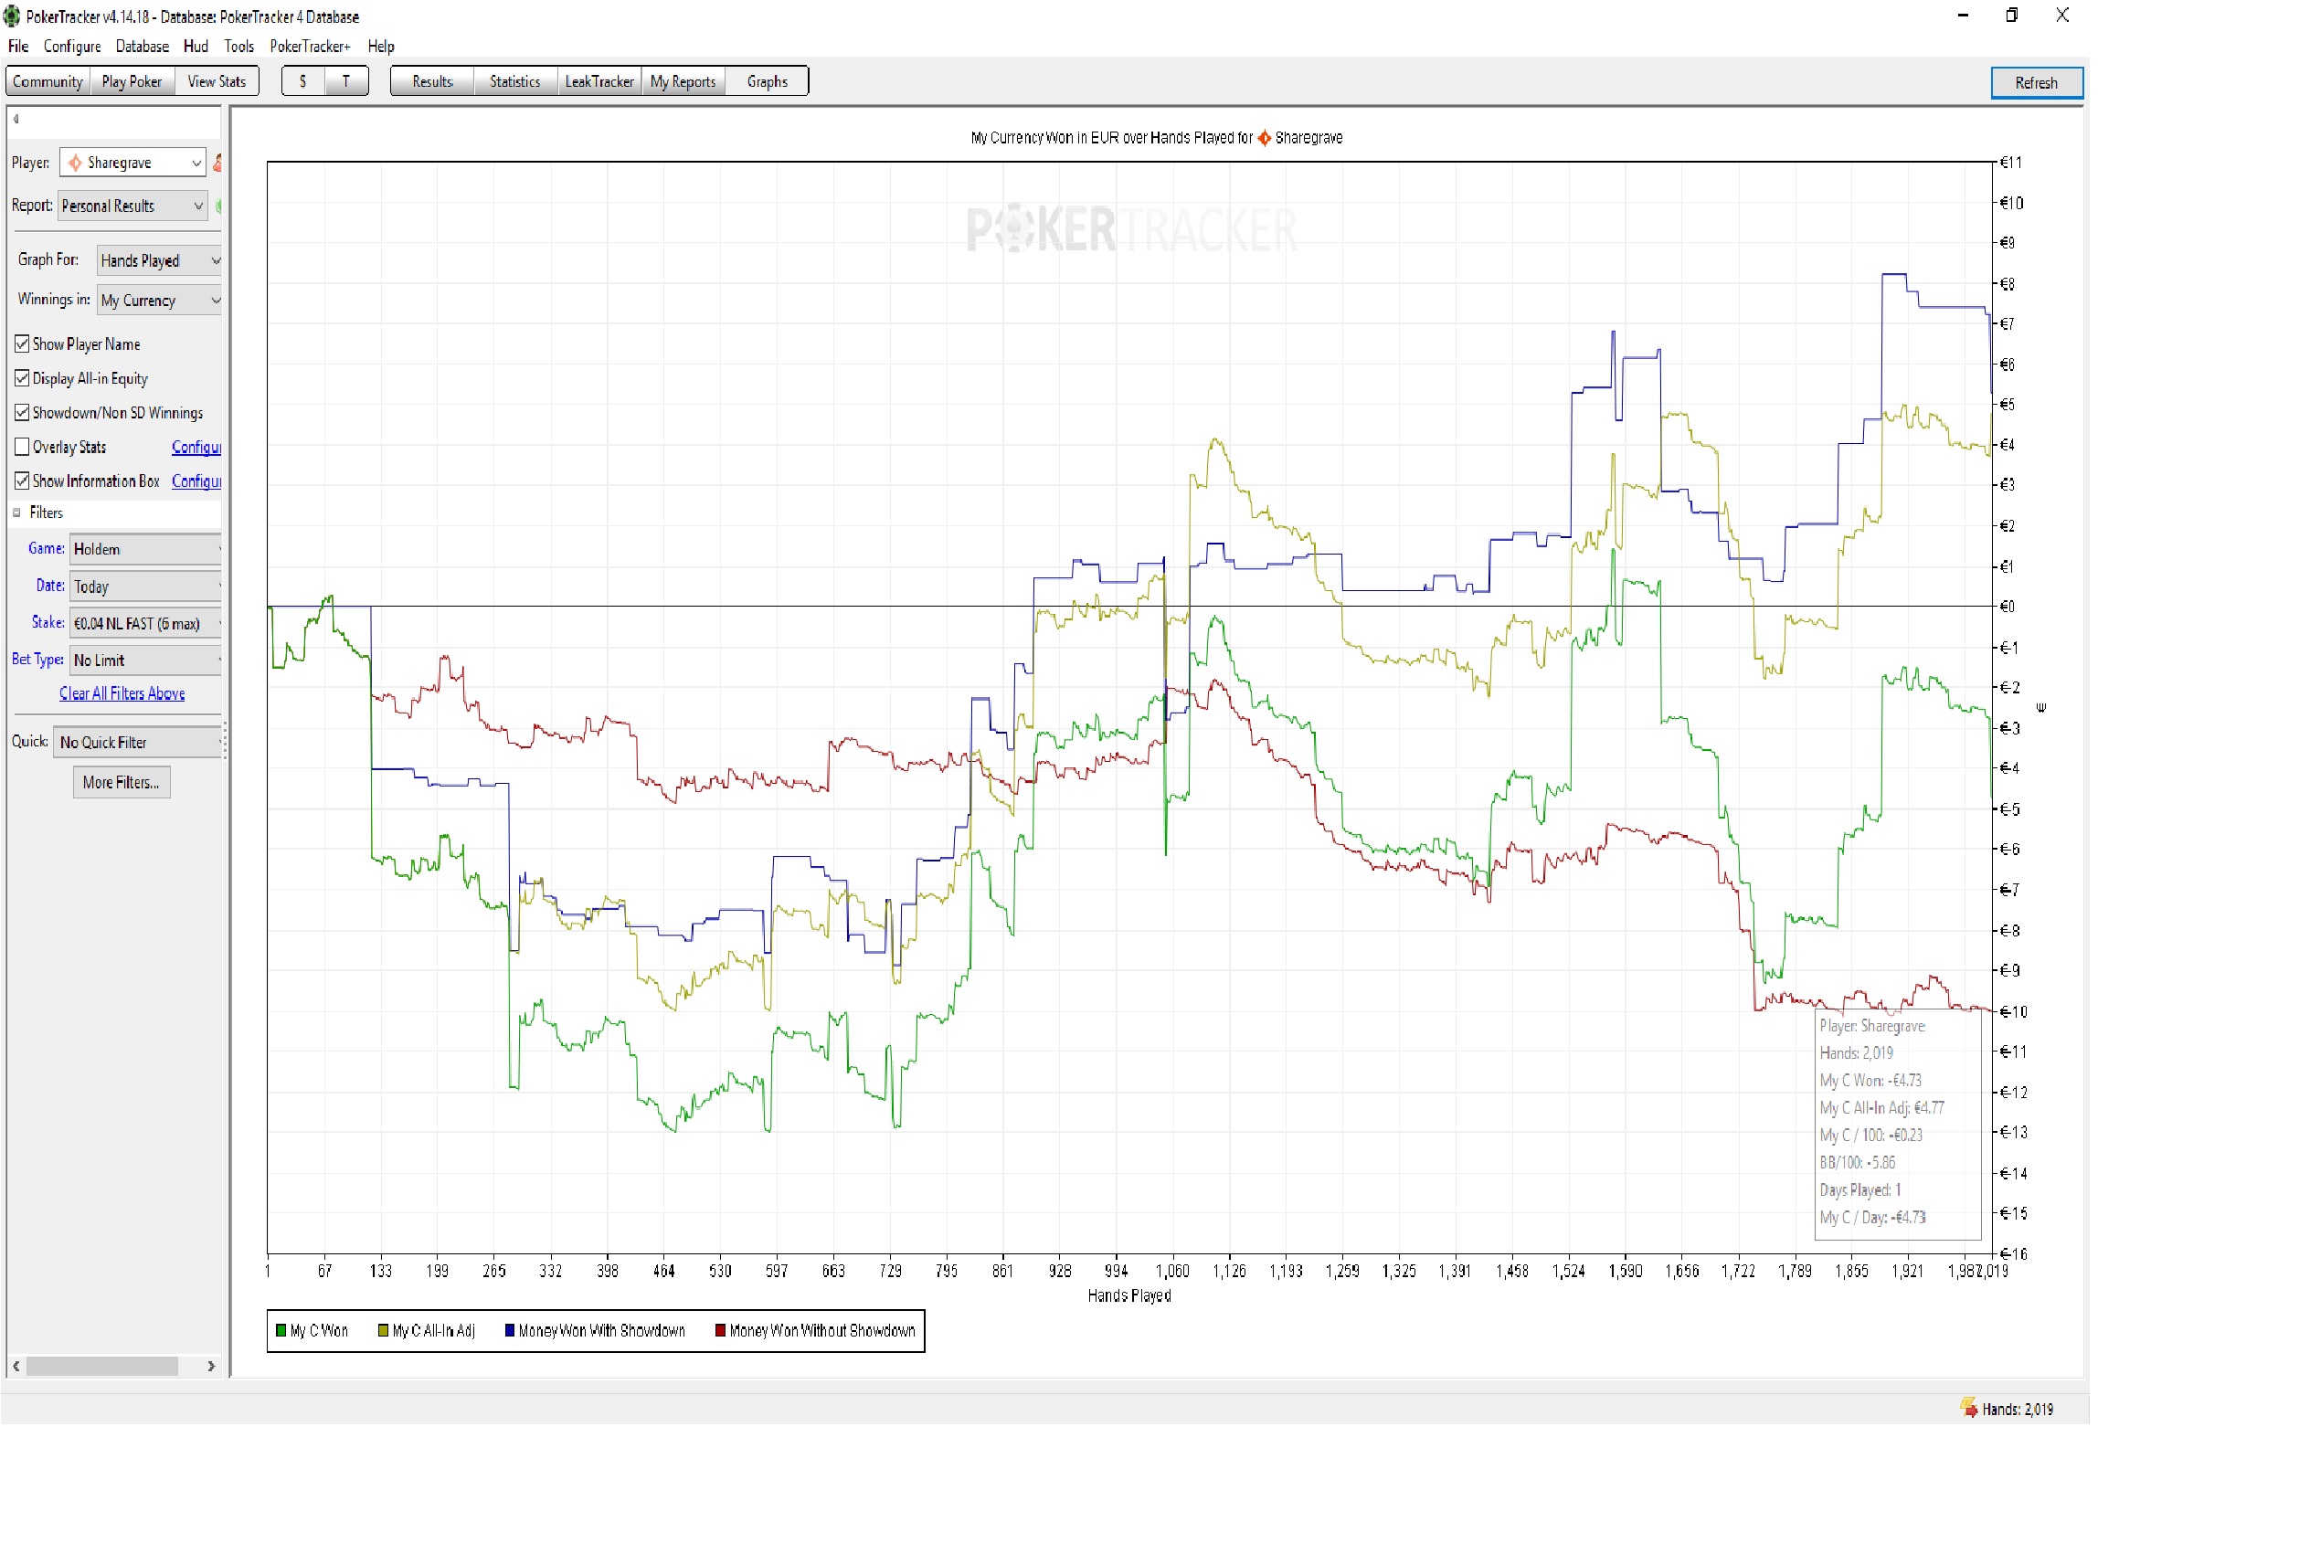Open the File menu
This screenshot has height=1564, width=2299.
coord(17,46)
